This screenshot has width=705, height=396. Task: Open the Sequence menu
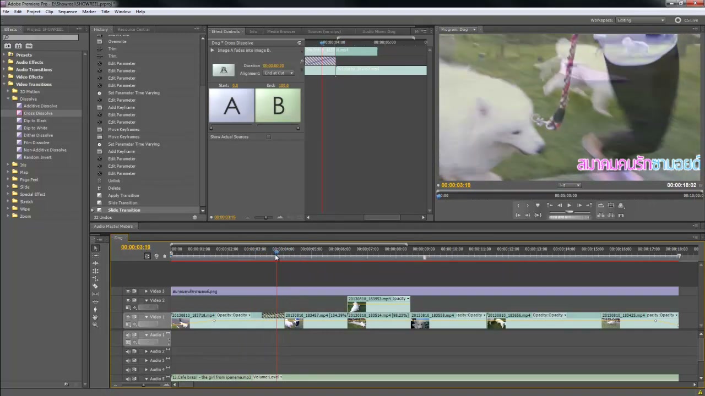click(67, 12)
